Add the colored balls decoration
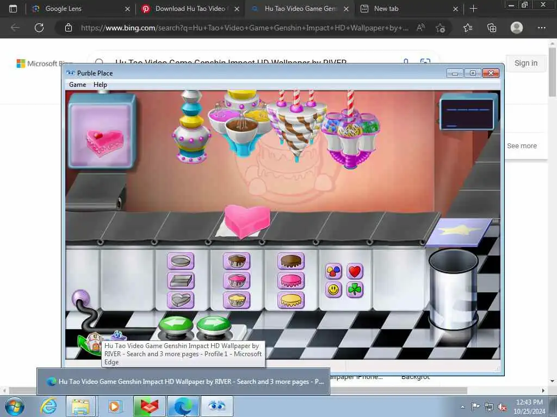Viewport: 557px width, 417px height. point(333,271)
